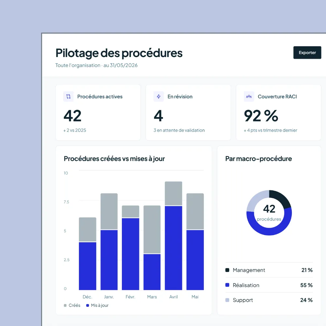This screenshot has height=326, width=326.
Task: Click the Couverture RACI label
Action: [x=277, y=96]
